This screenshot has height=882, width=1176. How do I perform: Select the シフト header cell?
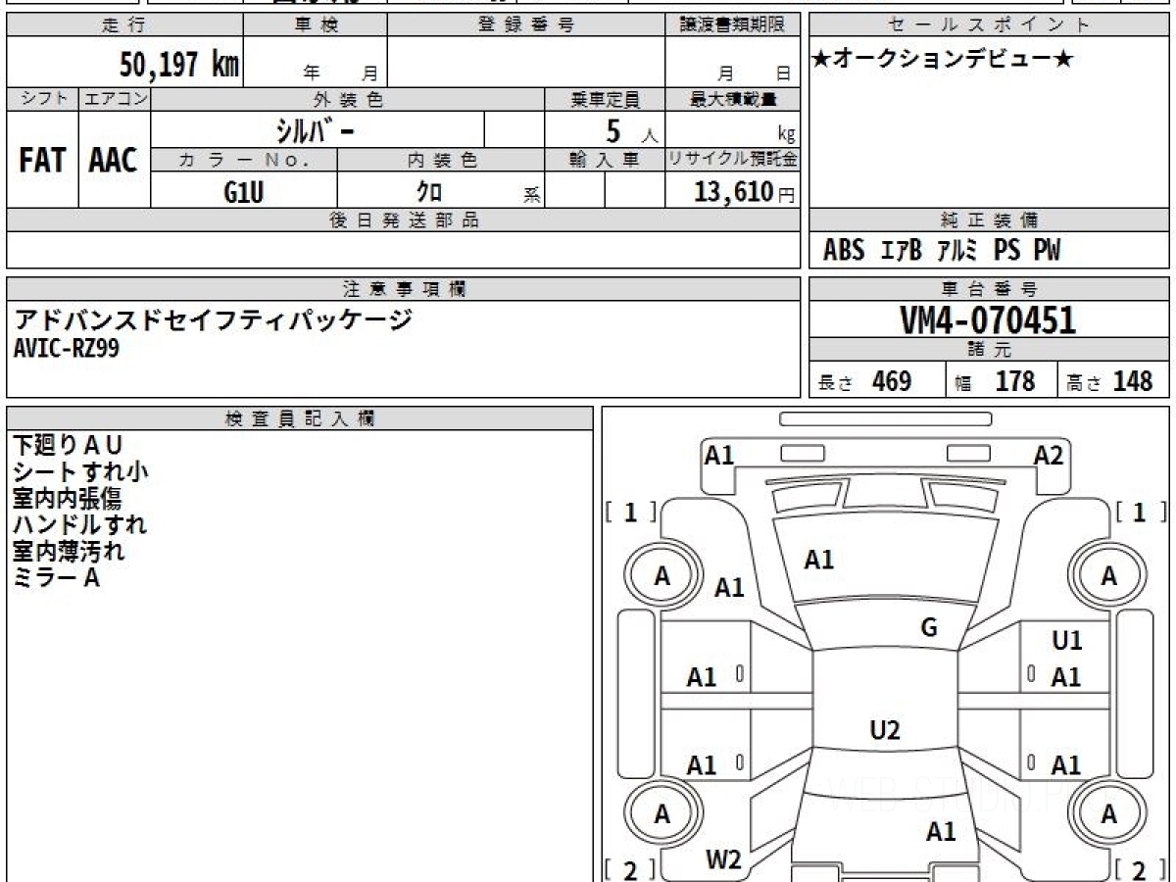pyautogui.click(x=42, y=99)
